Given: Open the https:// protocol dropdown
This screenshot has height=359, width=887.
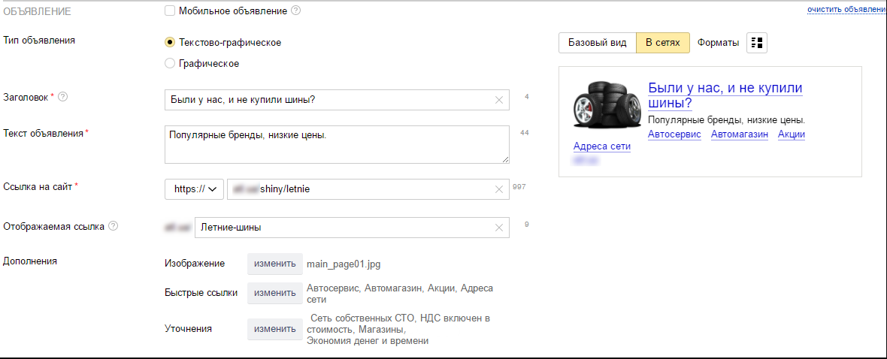Looking at the screenshot, I should click(x=194, y=189).
